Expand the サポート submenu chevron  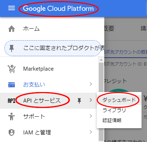pos(91,116)
